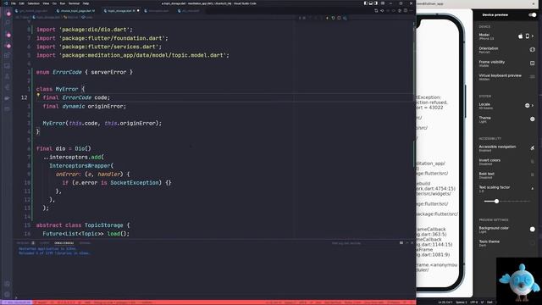Click the lightbulb quick-fix icon on line 12
Viewport: 542px width, 305px height.
pos(38,95)
